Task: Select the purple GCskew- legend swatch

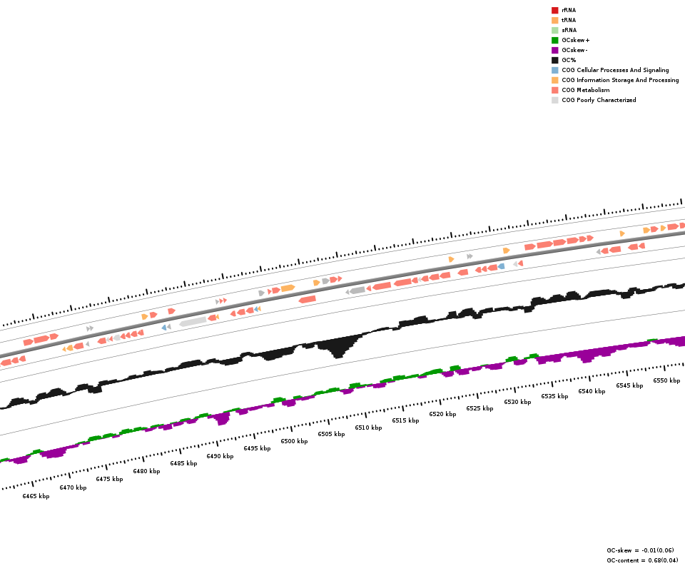Action: pyautogui.click(x=554, y=50)
